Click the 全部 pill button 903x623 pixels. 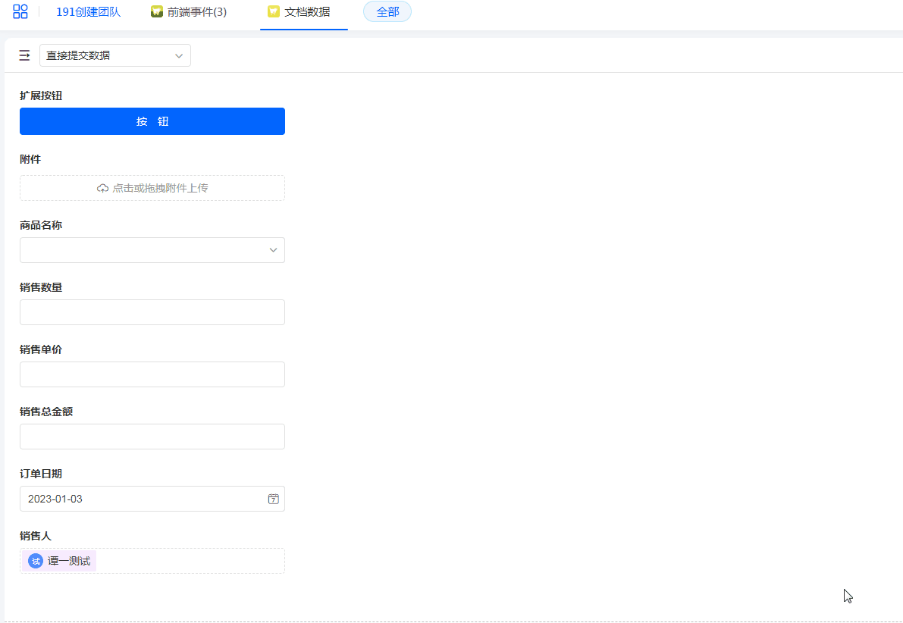click(387, 11)
